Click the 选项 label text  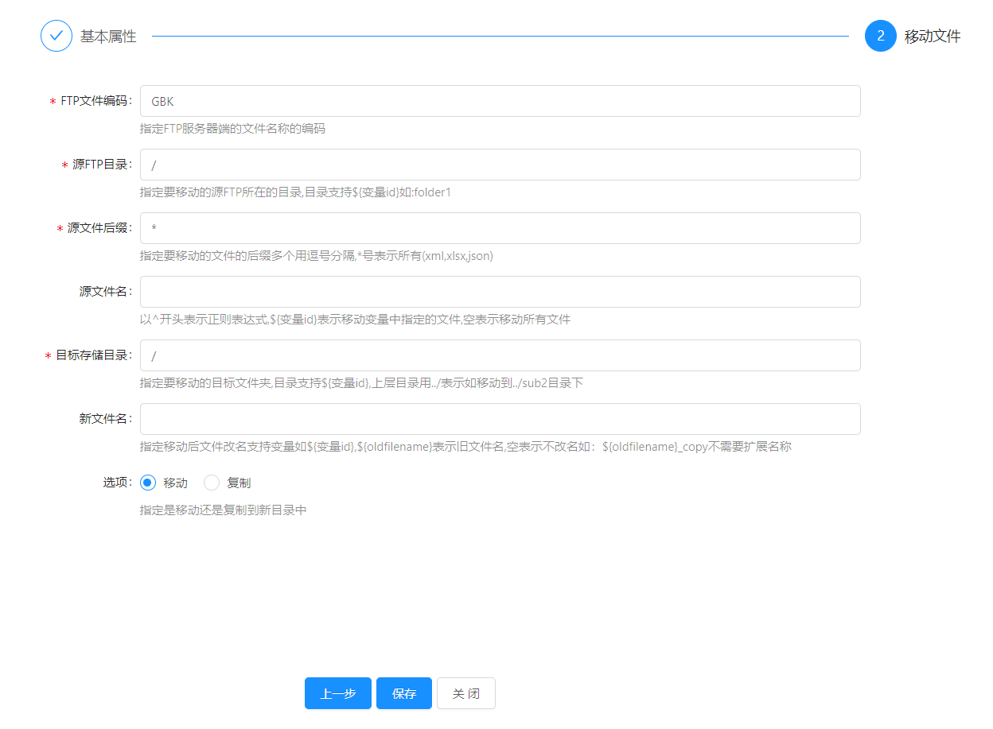tap(116, 483)
